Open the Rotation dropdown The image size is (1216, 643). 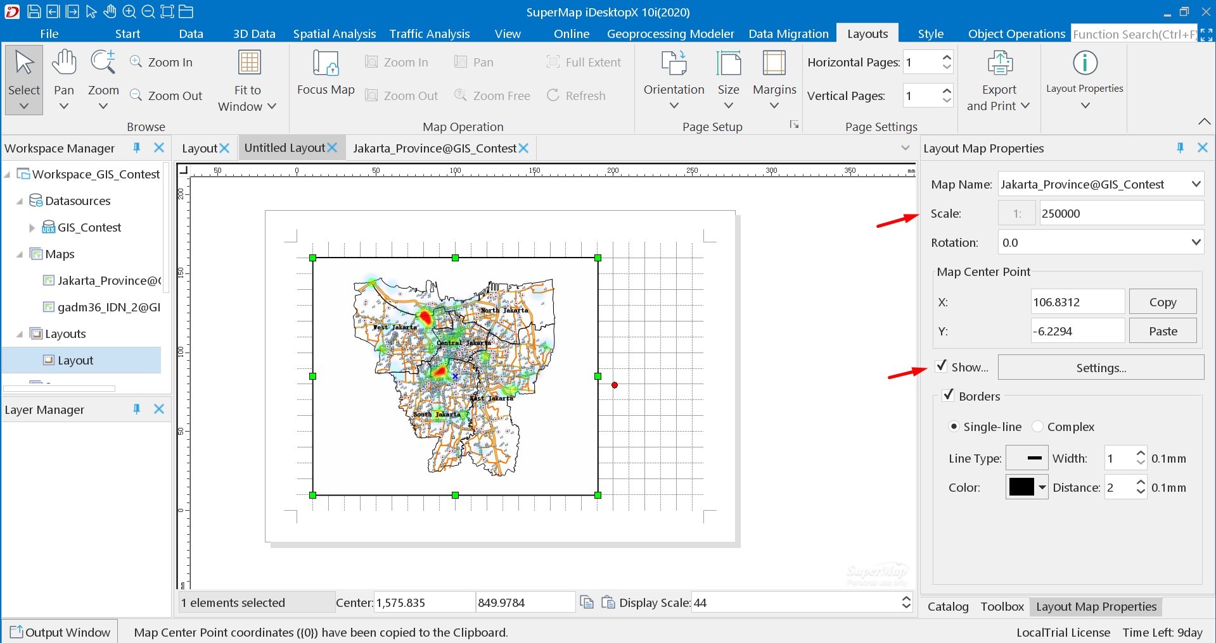tap(1196, 242)
